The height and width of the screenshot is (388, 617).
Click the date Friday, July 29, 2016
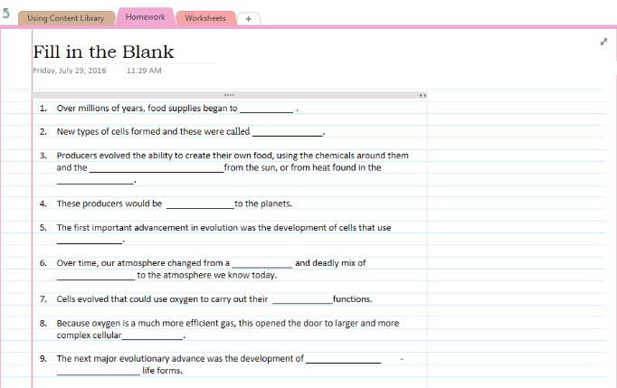(70, 71)
